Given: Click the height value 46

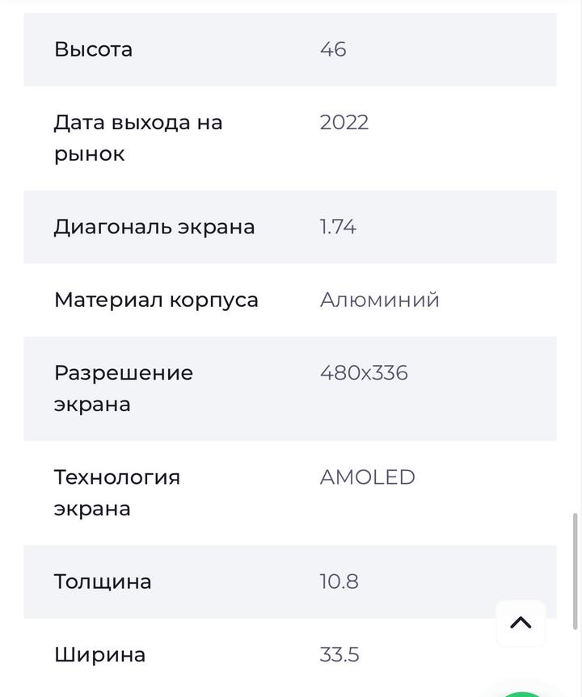Looking at the screenshot, I should click(333, 49).
